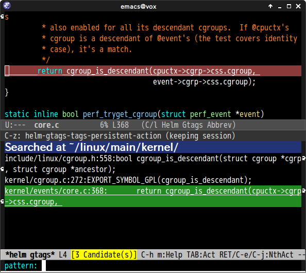Screen dimensions: 306x273
Task: Select the include/linux/cgroup.h:558 candidate
Action: [x=153, y=164]
